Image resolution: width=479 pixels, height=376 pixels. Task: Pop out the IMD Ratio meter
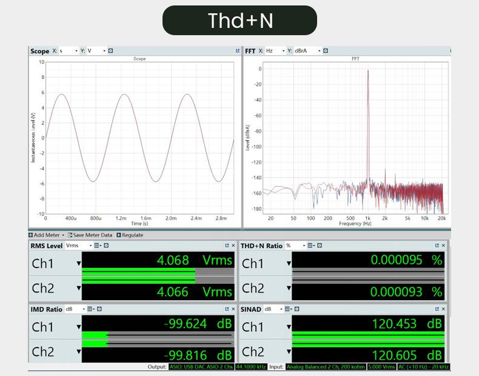pyautogui.click(x=226, y=309)
